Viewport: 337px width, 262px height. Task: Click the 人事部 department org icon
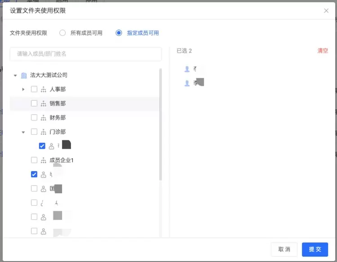coord(44,89)
